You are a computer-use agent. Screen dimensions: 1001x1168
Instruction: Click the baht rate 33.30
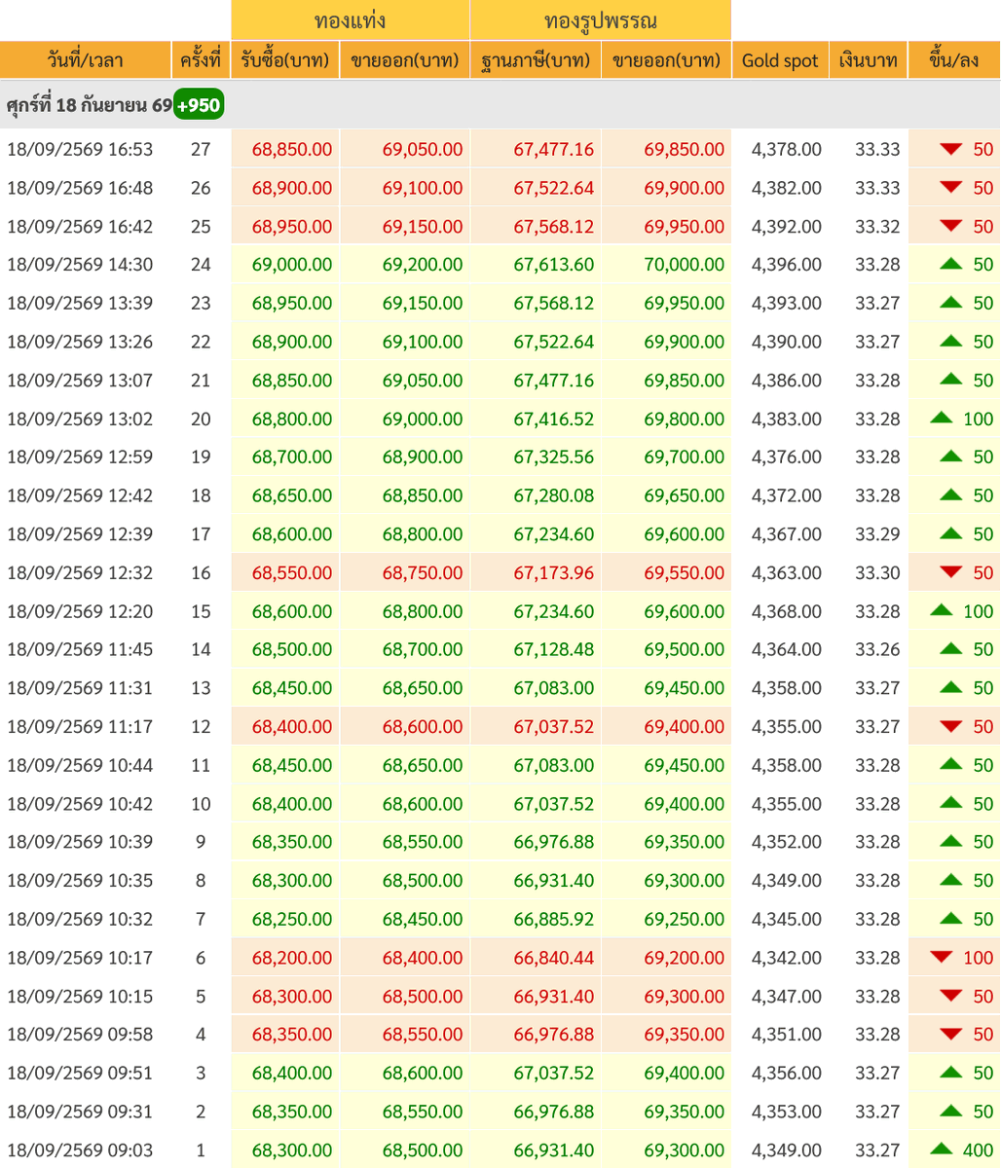pos(877,573)
